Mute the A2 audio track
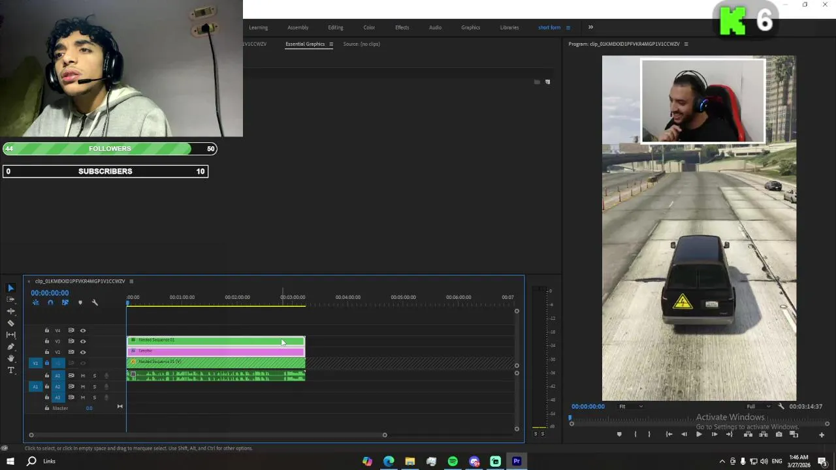 click(x=82, y=386)
